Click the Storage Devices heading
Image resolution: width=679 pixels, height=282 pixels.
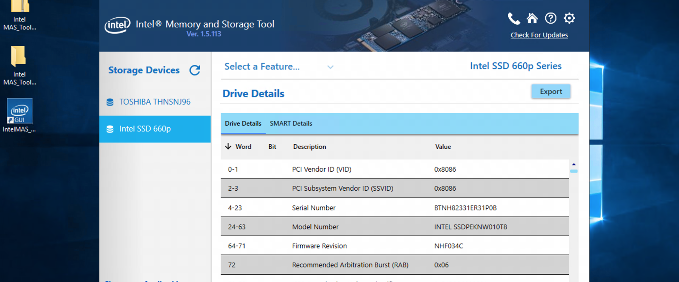click(144, 70)
